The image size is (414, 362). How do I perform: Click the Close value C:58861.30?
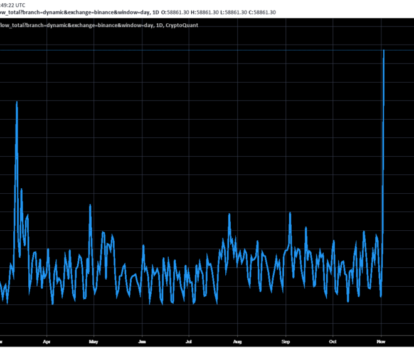click(262, 13)
